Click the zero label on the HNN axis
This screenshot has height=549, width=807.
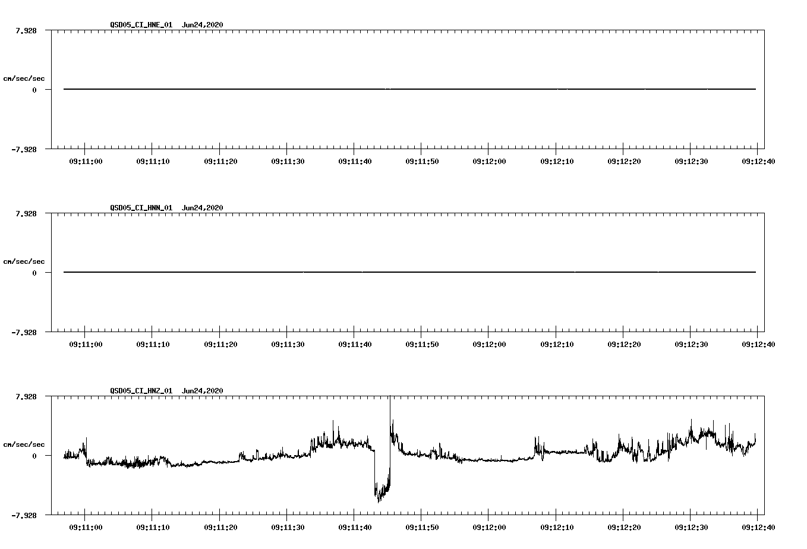(34, 273)
